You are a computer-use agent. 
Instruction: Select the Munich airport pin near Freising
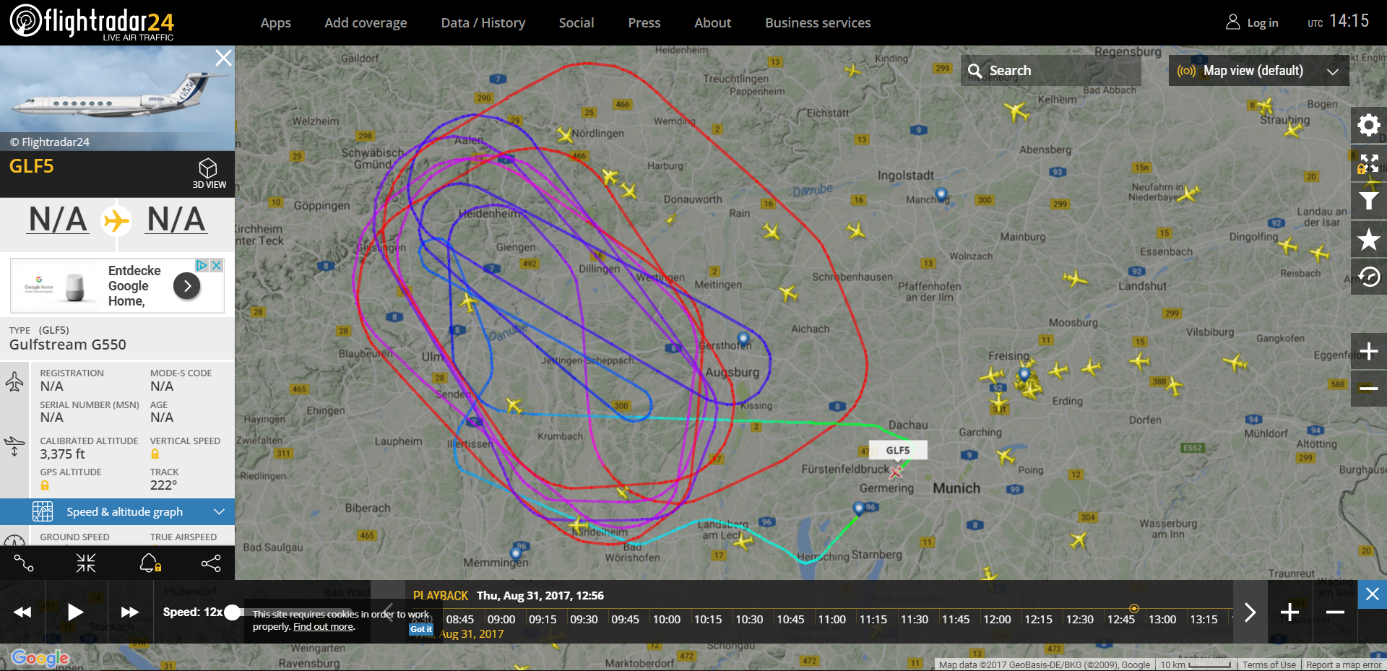1024,374
